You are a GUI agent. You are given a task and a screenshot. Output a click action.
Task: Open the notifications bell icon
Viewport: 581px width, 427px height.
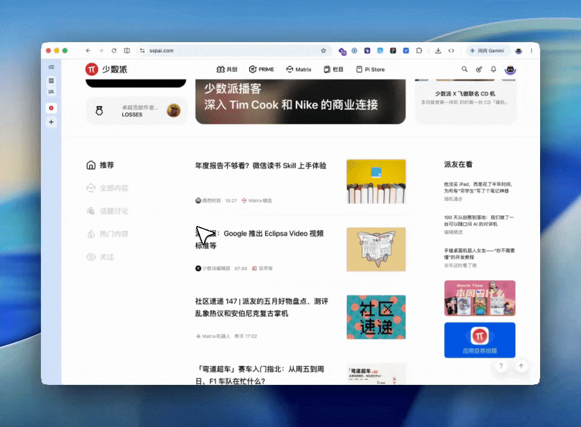tap(493, 69)
